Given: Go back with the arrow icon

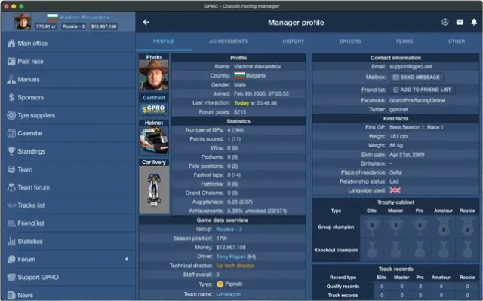Looking at the screenshot, I should pyautogui.click(x=146, y=22).
